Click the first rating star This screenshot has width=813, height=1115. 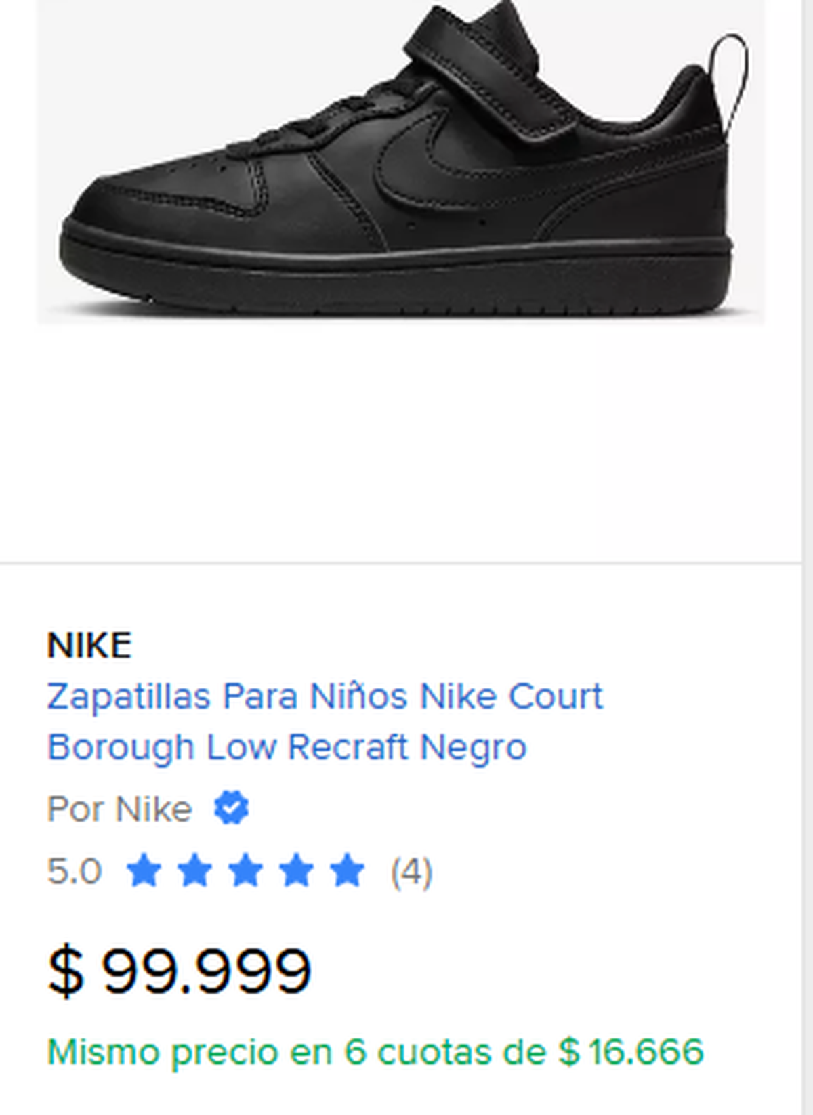click(144, 870)
